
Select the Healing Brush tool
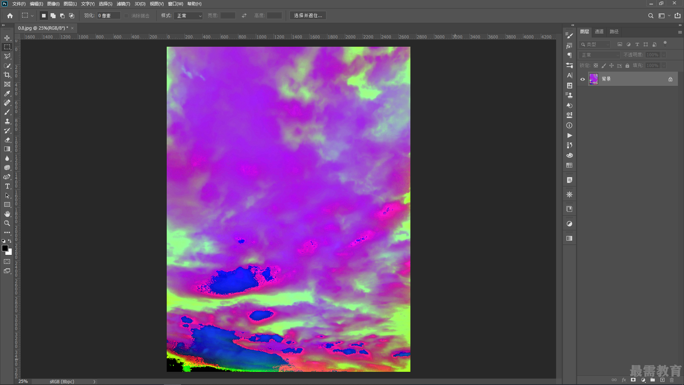pyautogui.click(x=7, y=103)
